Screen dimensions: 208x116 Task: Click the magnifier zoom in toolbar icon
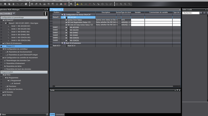[121, 4]
